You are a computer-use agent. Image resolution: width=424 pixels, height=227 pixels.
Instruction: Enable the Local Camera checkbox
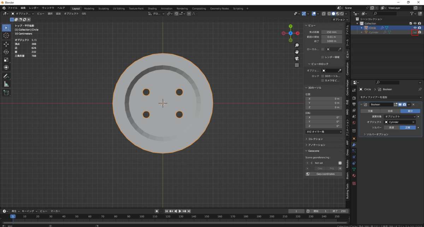[x=323, y=49]
